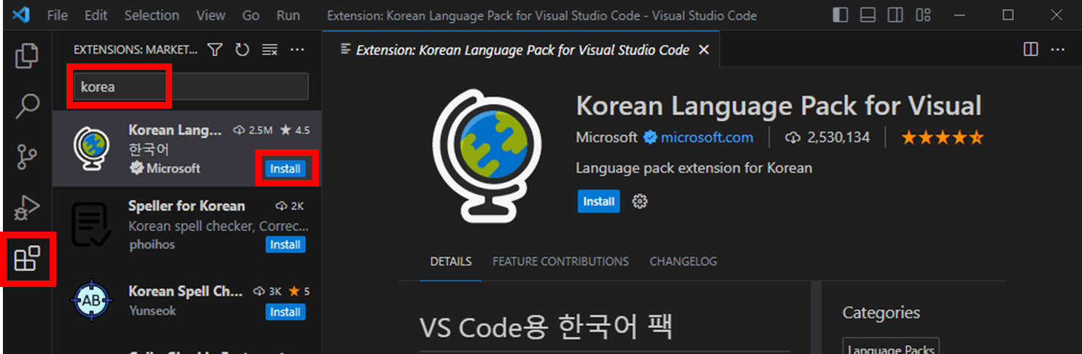1082x354 pixels.
Task: Open the Source Control view
Action: click(x=27, y=157)
